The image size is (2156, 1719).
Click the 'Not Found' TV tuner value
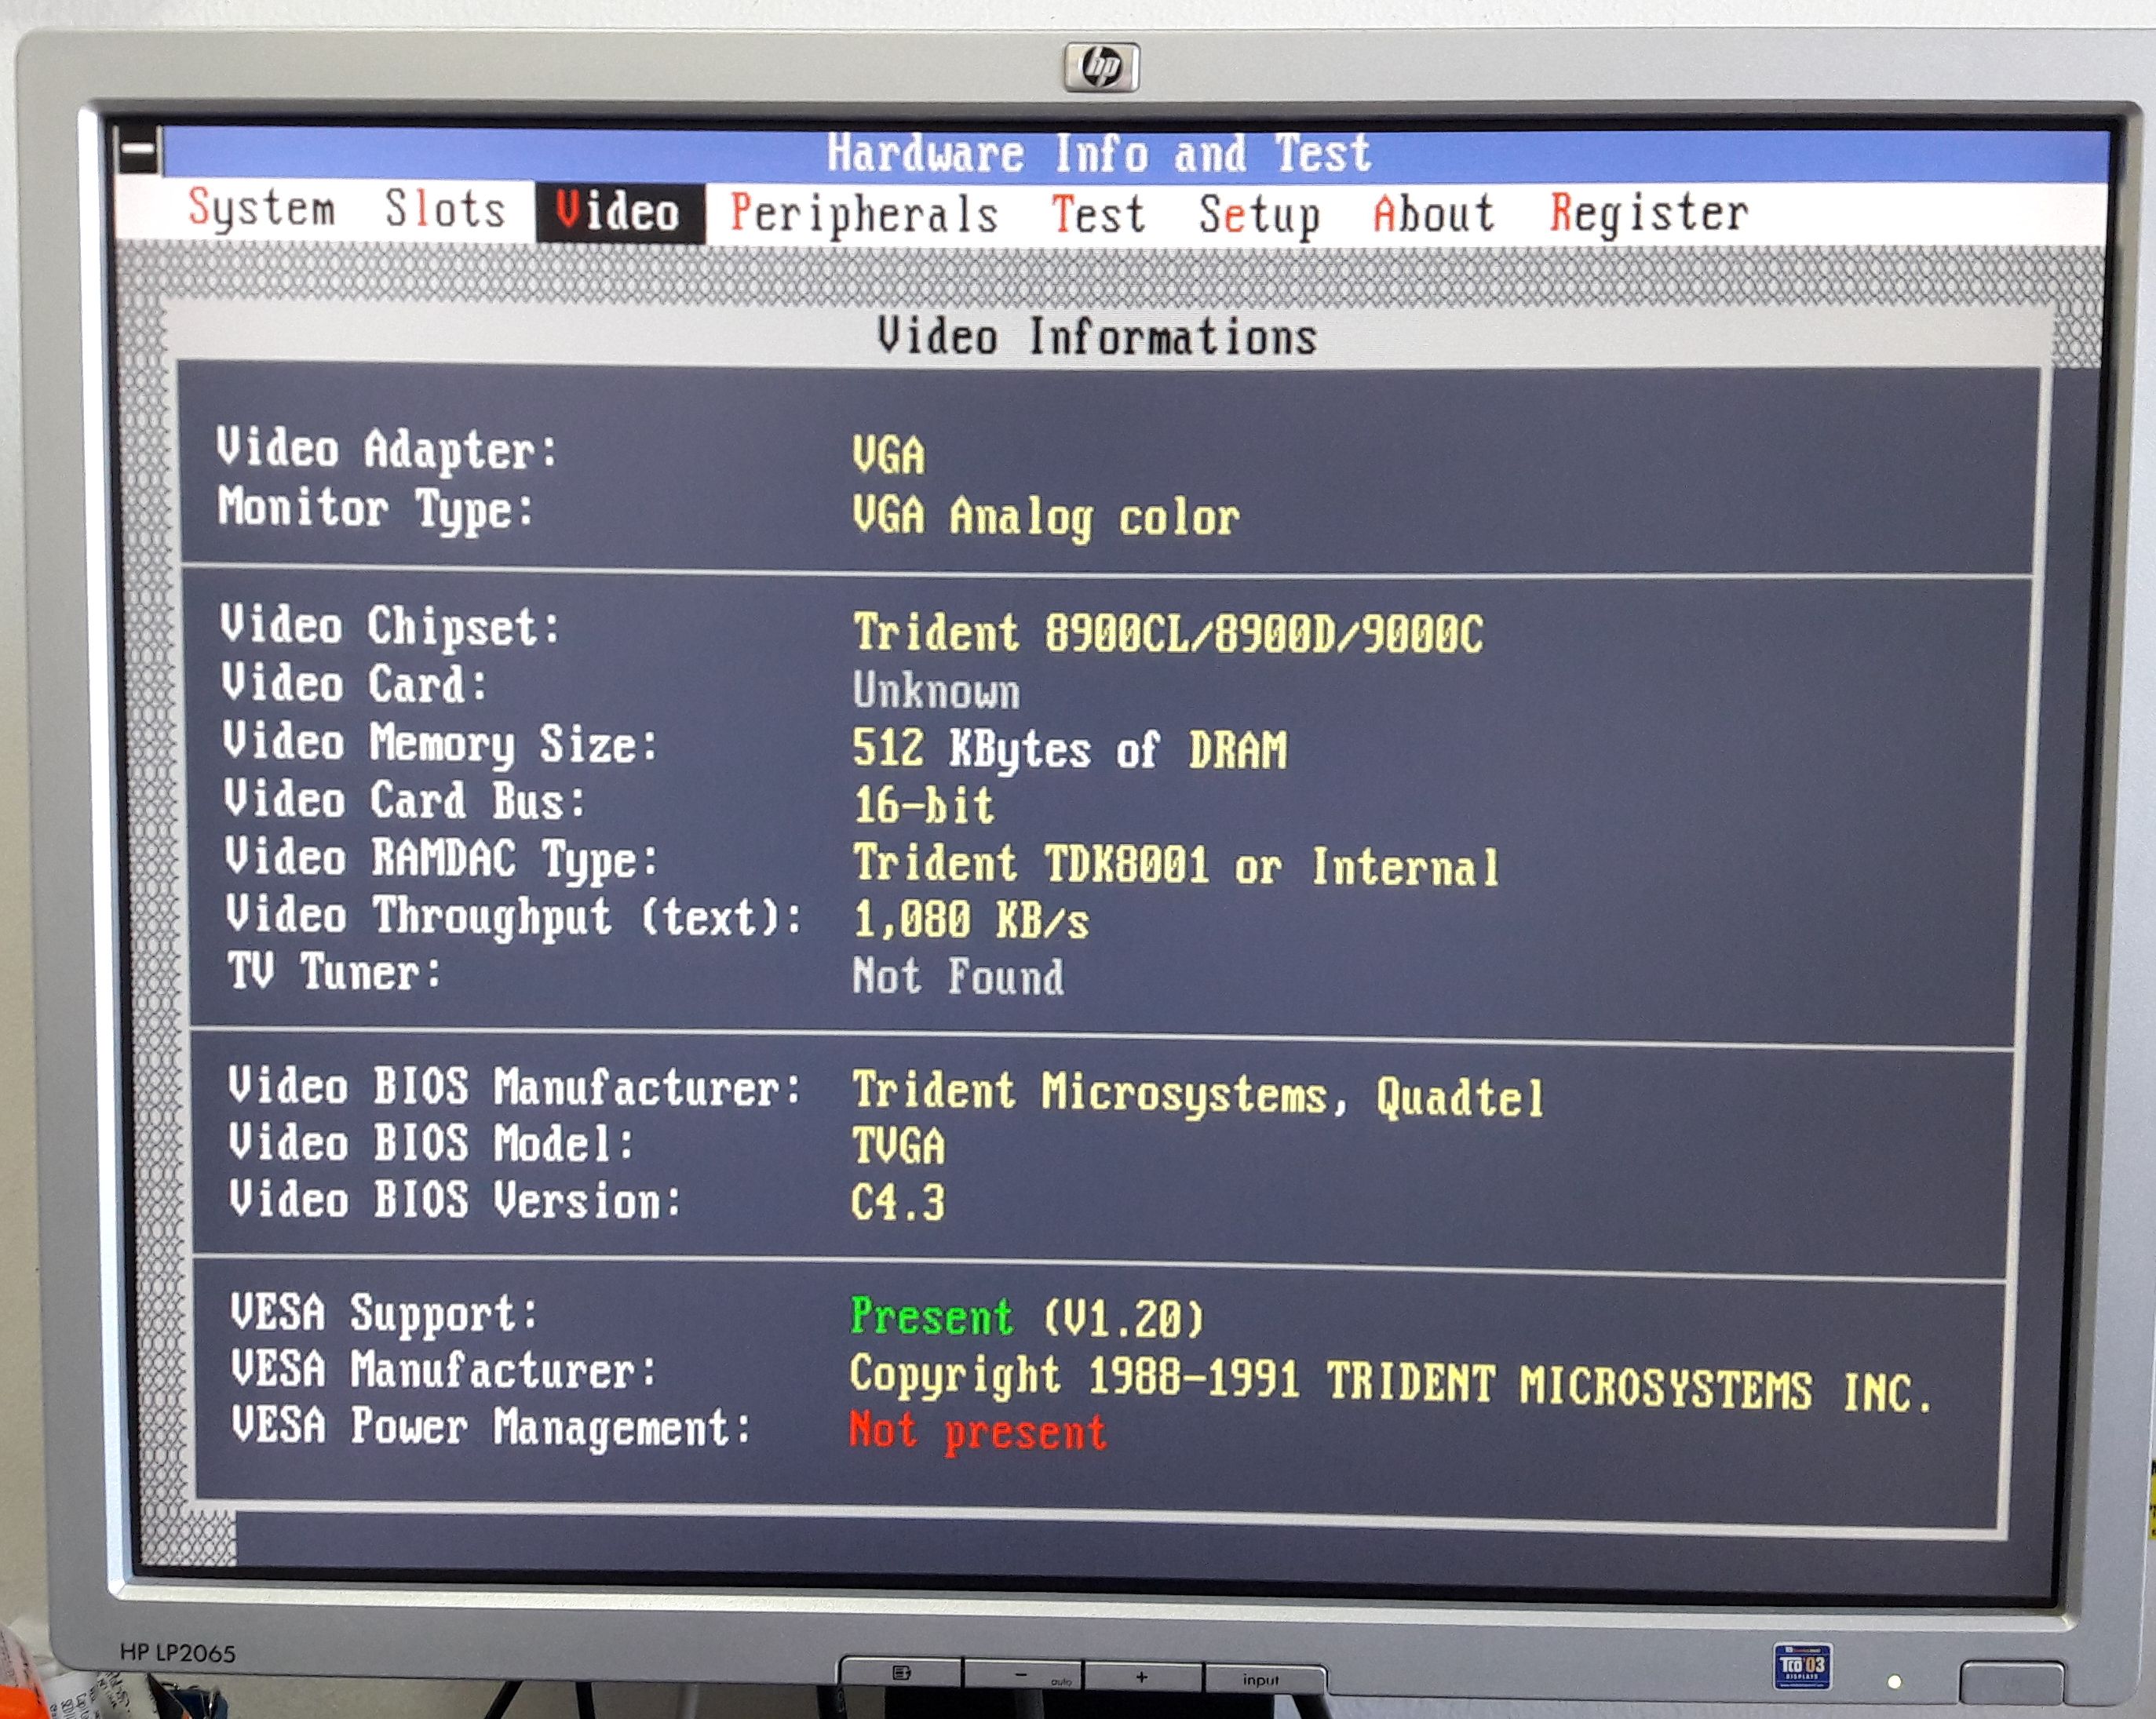[x=958, y=977]
